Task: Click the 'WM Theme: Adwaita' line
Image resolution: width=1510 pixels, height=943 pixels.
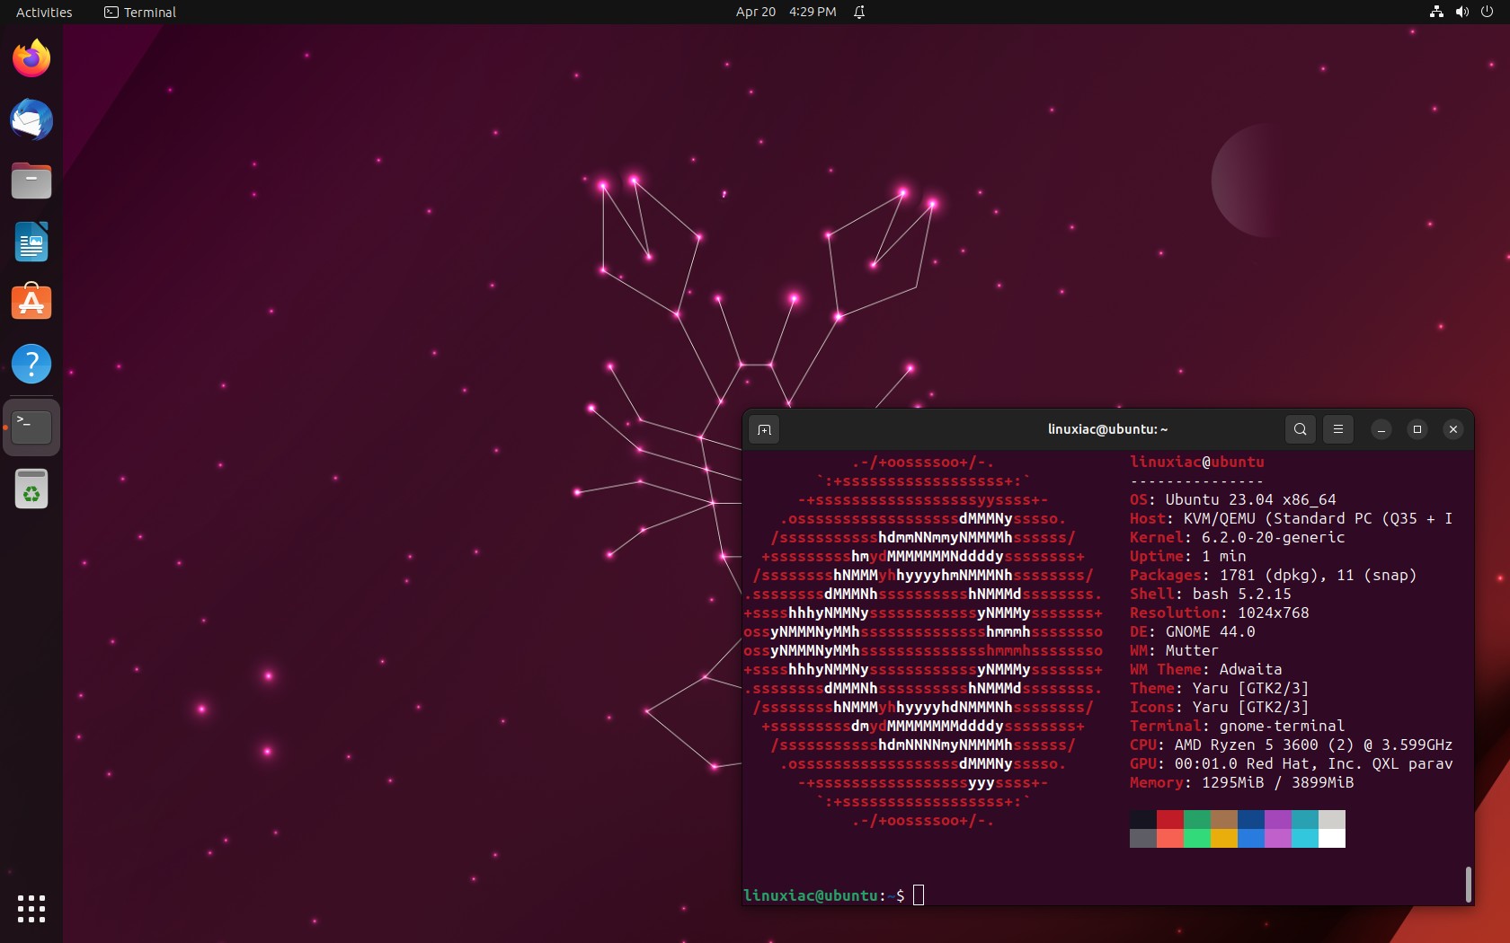Action: [1205, 669]
